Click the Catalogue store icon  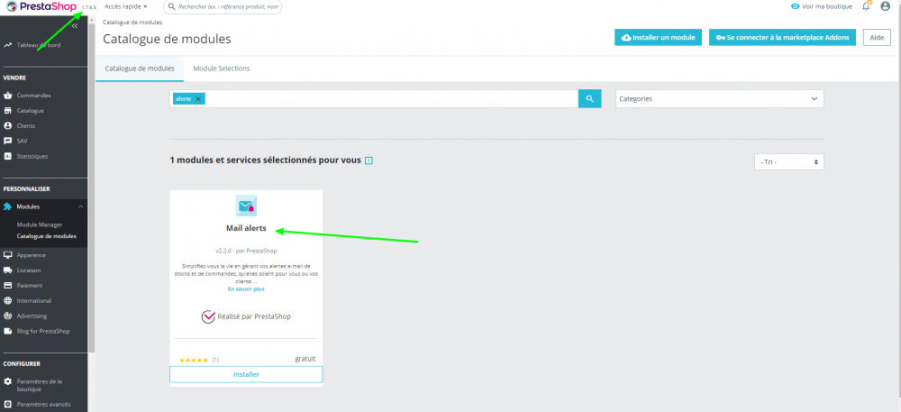[8, 110]
